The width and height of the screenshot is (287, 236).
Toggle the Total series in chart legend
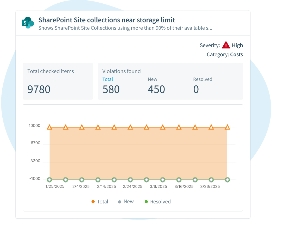(x=100, y=202)
